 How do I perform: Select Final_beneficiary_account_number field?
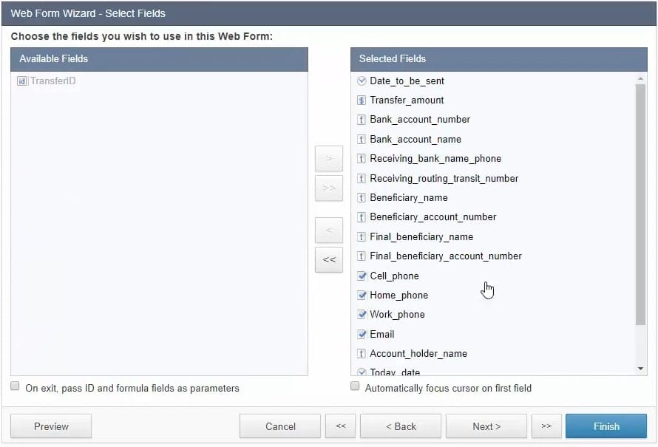445,256
